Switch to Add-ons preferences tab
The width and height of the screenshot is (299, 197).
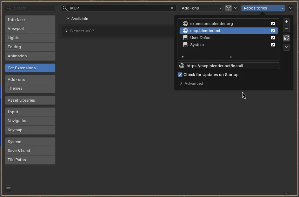coord(30,80)
